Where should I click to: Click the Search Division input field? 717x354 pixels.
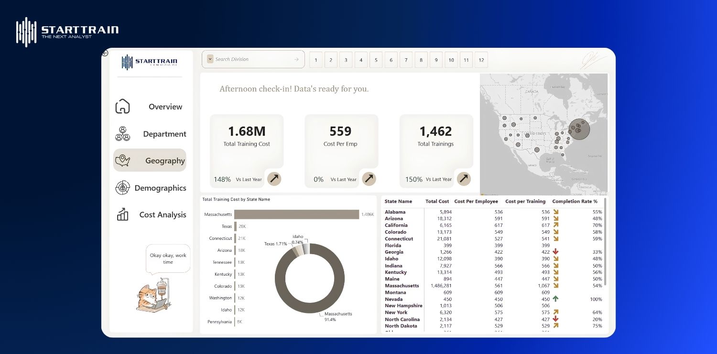pyautogui.click(x=253, y=59)
